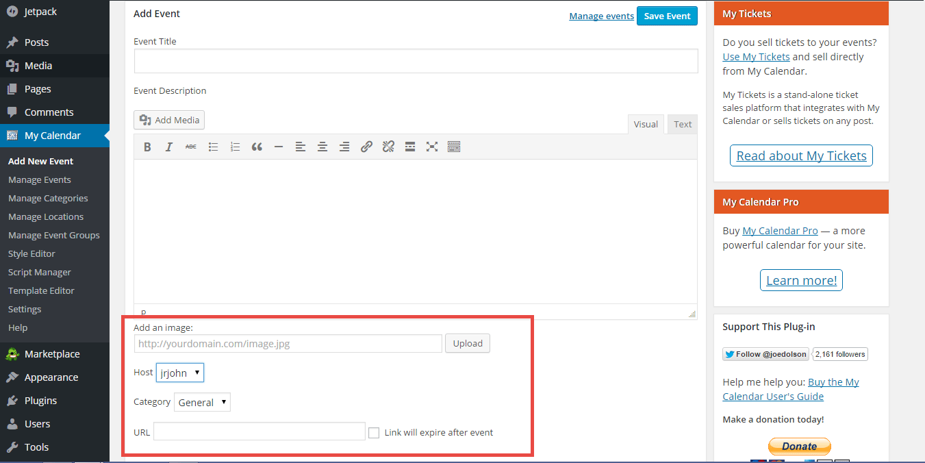Image resolution: width=925 pixels, height=463 pixels.
Task: Open My Calendar Help submenu item
Action: 18,327
